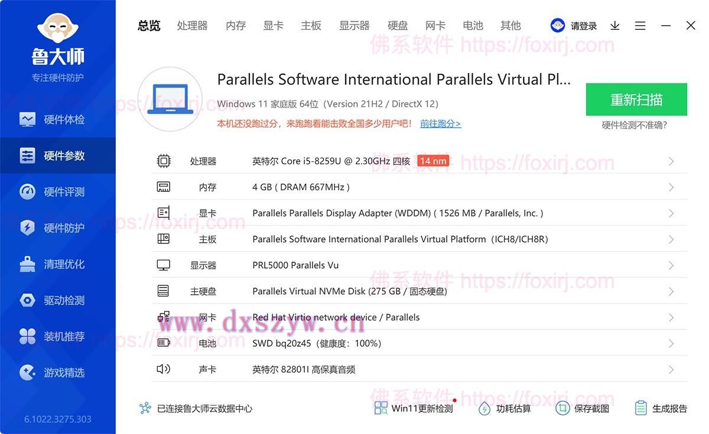
Task: Click the PRL5000 Parallels Vu text
Action: pyautogui.click(x=295, y=265)
